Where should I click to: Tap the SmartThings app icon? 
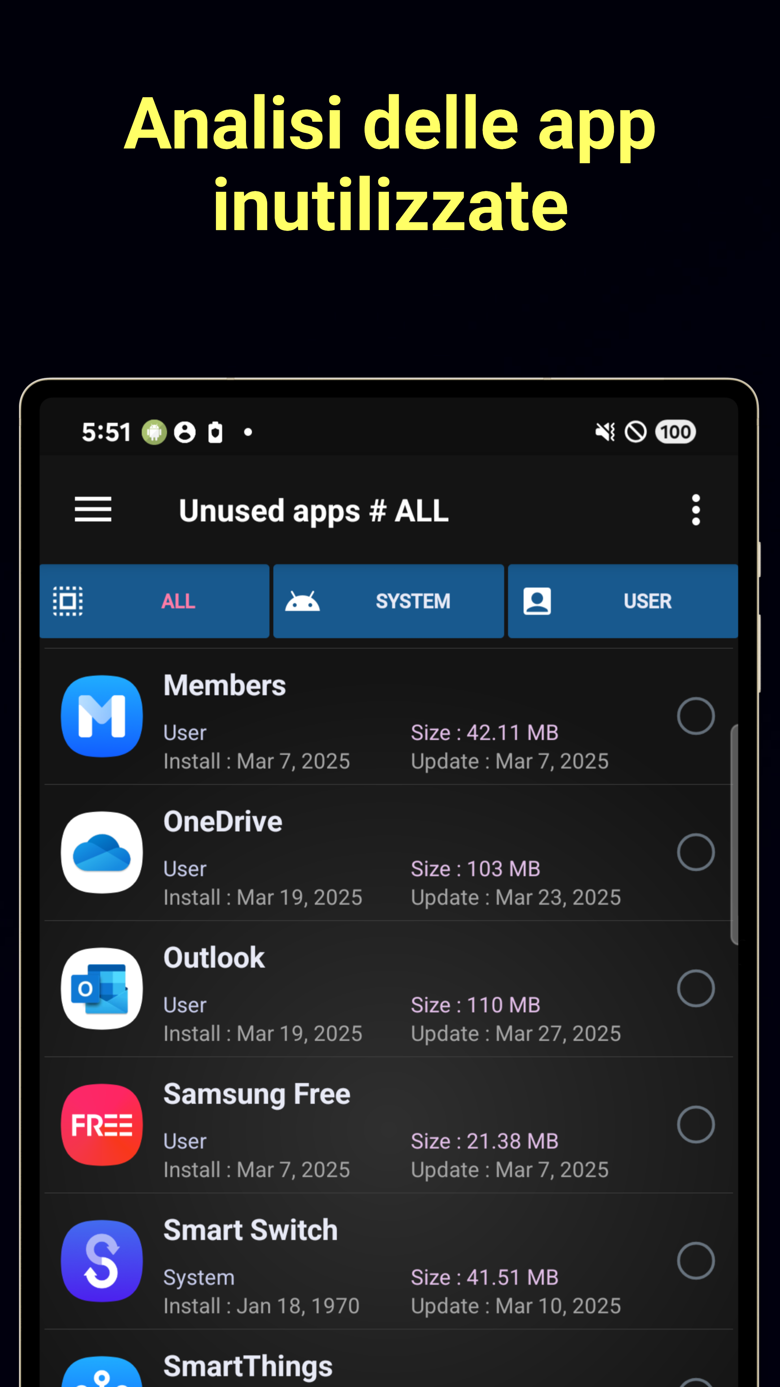[102, 1371]
